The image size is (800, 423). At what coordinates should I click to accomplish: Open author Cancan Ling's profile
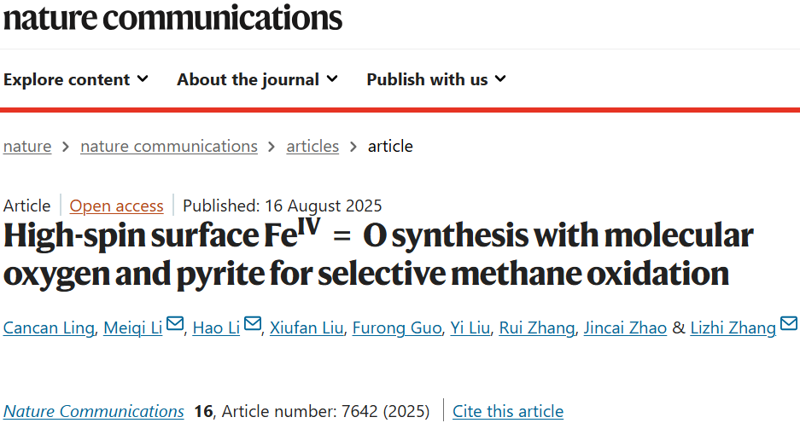[49, 327]
